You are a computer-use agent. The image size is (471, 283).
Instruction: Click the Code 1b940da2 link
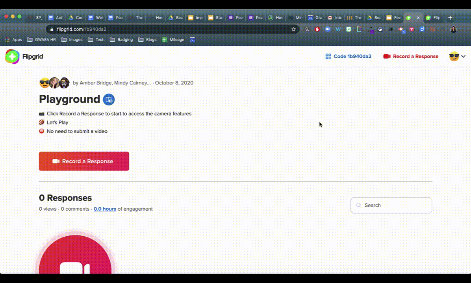coord(349,56)
